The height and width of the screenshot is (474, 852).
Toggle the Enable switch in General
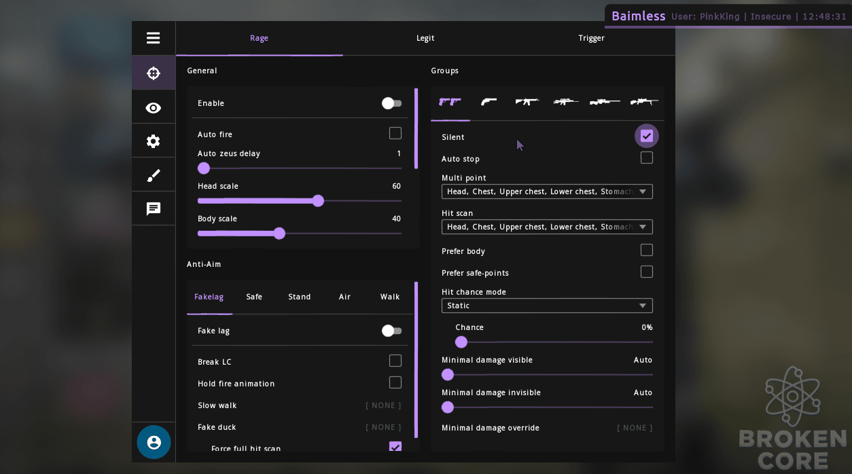point(391,103)
